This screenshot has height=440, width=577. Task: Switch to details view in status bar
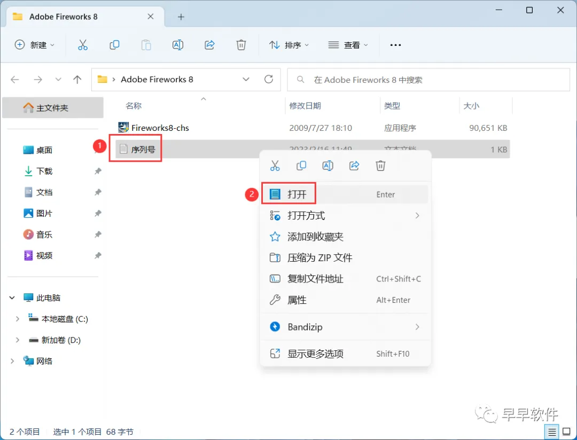tap(551, 432)
